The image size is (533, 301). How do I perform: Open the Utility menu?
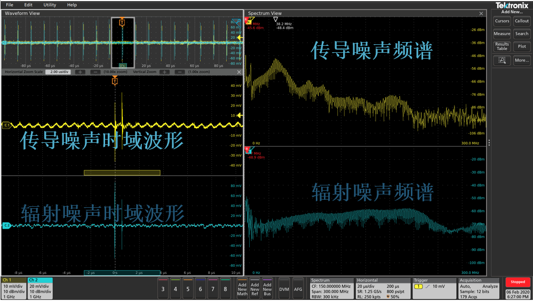50,5
